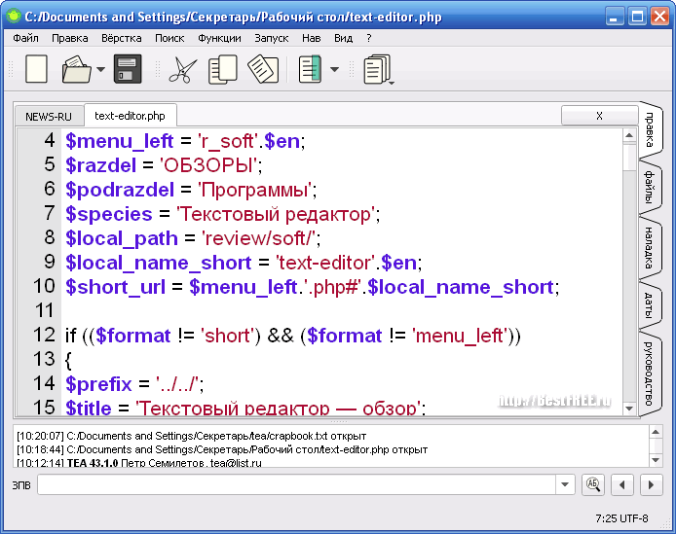Click $prefix variable on line 14

point(98,384)
